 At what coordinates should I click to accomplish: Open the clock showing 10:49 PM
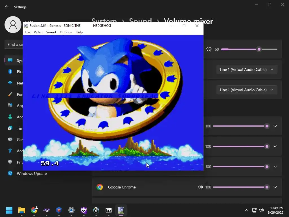(x=275, y=210)
